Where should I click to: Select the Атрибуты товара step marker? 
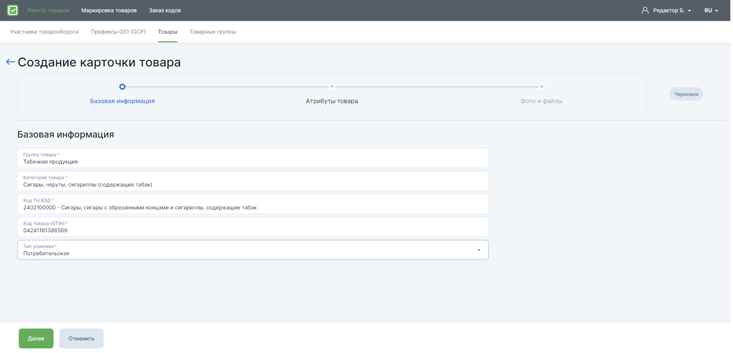tap(332, 86)
